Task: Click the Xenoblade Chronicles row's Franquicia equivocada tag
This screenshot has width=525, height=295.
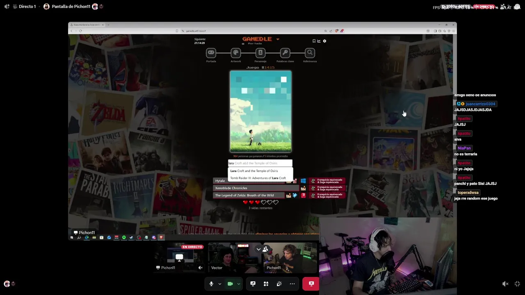Action: tap(327, 188)
